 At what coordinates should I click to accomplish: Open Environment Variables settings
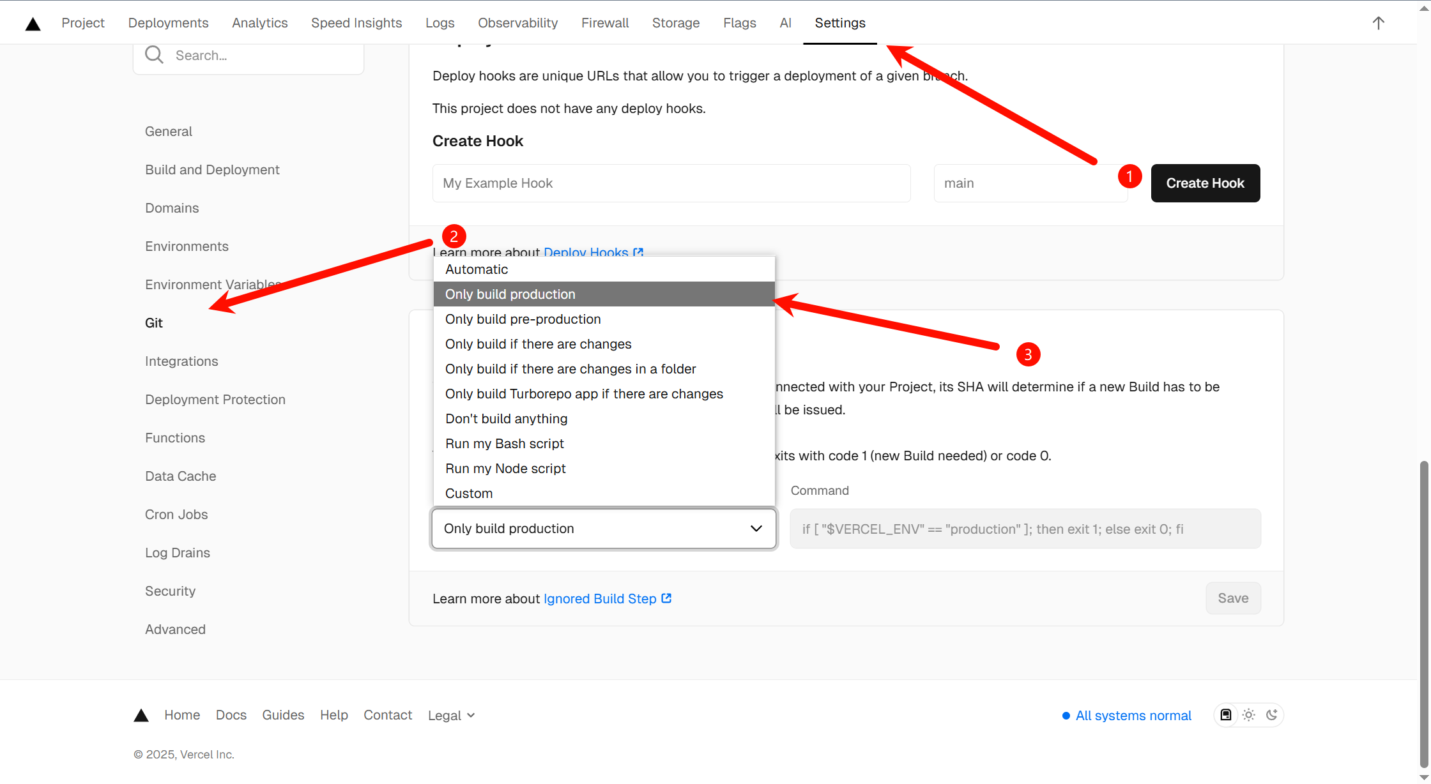coord(213,285)
